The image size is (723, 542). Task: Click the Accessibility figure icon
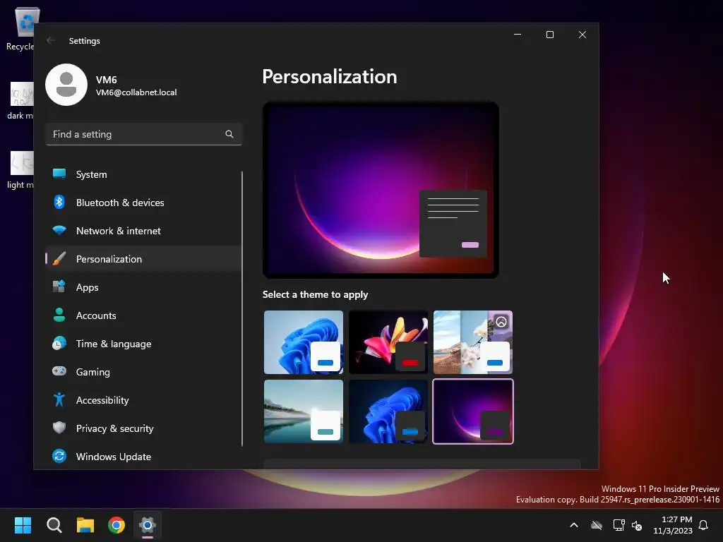[x=59, y=399]
